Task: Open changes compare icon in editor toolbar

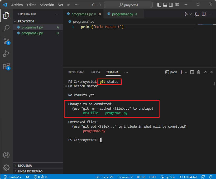Action: [x=197, y=14]
